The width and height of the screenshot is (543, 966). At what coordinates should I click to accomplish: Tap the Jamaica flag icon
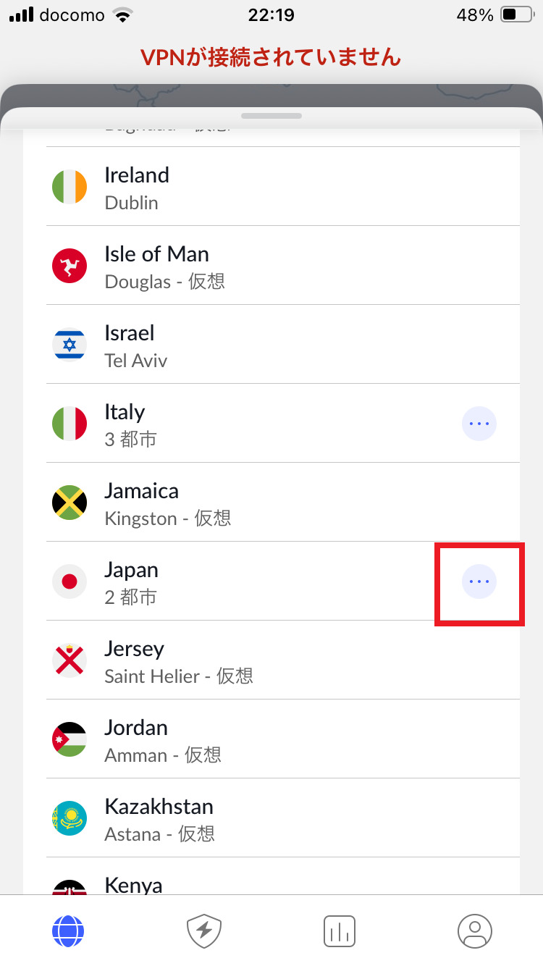[x=70, y=503]
